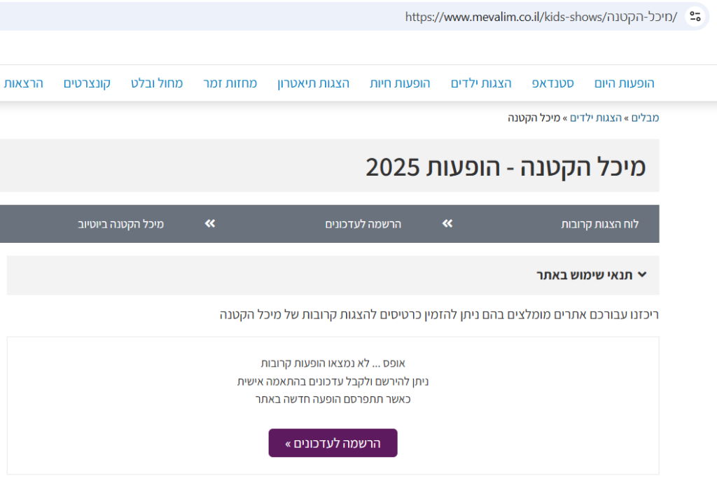717x485 pixels.
Task: Click the text אופס ... לא נמצאו הופעות קרובות
Action: coord(333,363)
